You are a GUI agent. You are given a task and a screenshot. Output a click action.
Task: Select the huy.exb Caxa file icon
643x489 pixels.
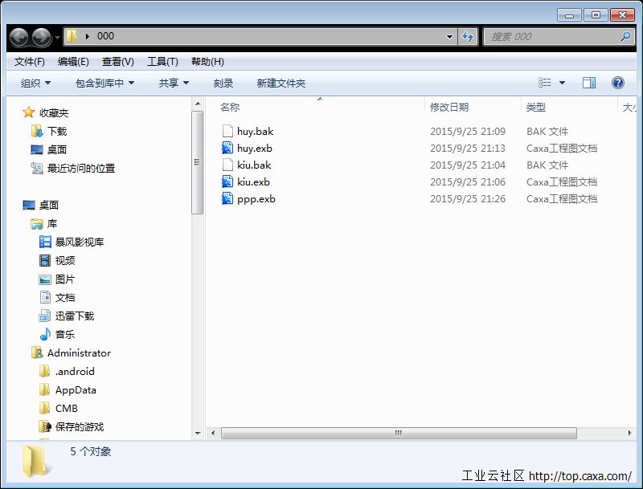coord(227,148)
